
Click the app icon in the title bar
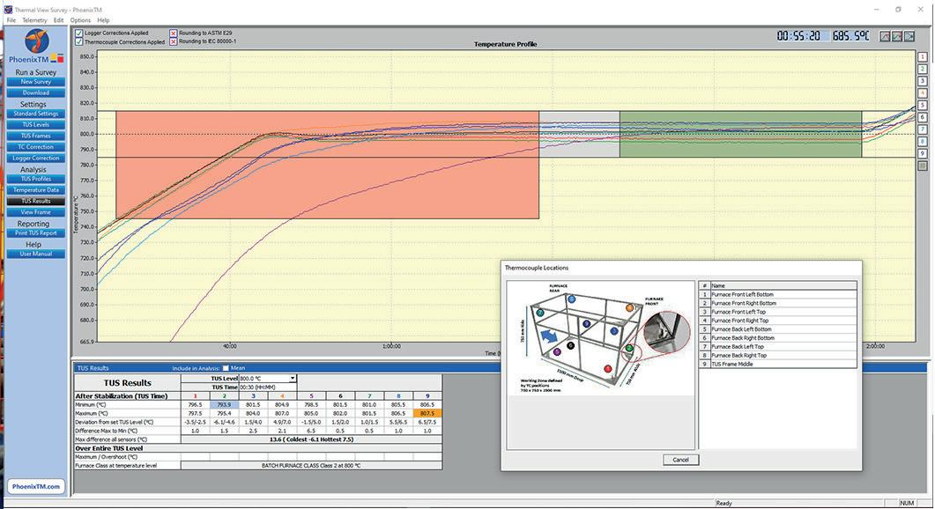(8, 10)
